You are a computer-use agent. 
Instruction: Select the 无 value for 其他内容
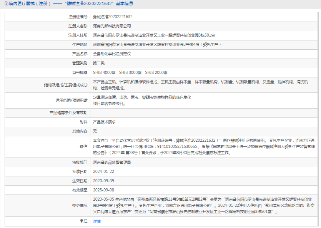[x=95, y=131]
